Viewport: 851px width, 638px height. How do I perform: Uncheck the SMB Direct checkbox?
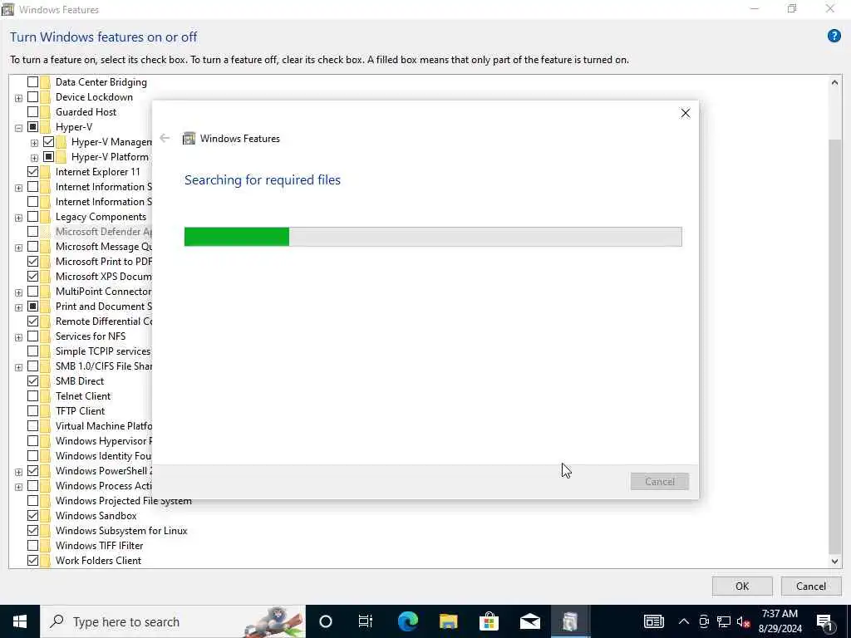[32, 380]
